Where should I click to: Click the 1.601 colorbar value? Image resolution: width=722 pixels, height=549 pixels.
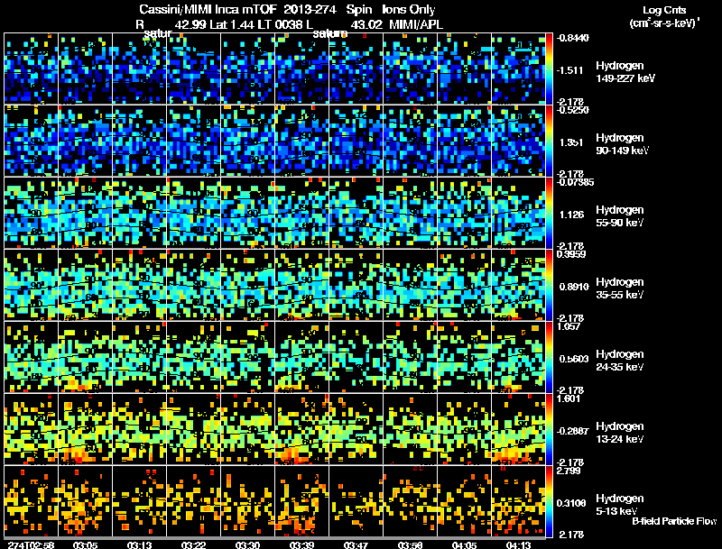tap(569, 398)
